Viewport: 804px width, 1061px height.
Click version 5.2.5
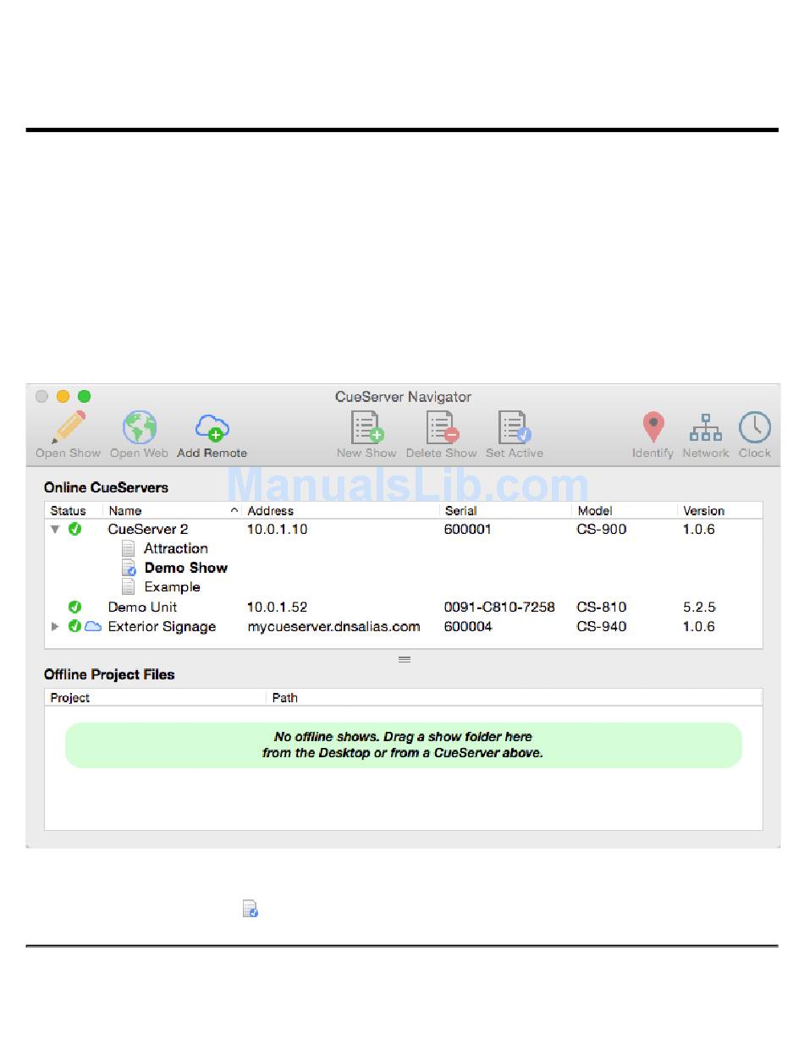coord(700,607)
